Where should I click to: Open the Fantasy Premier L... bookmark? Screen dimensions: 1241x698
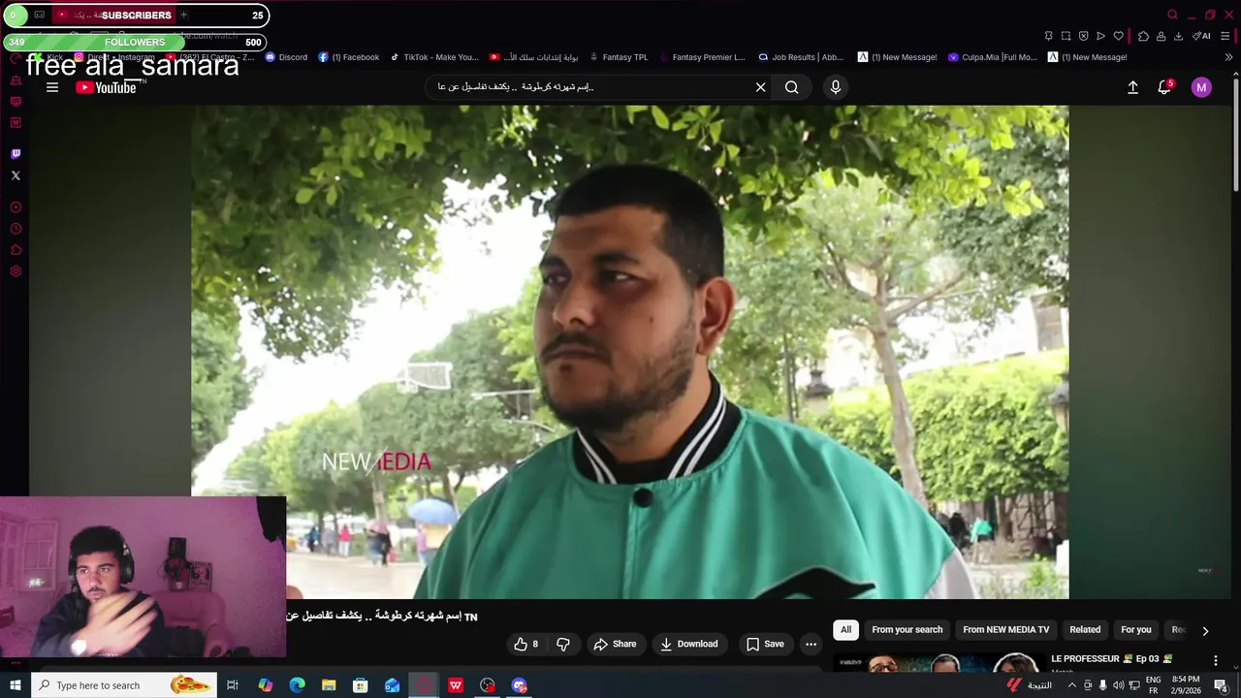[702, 57]
